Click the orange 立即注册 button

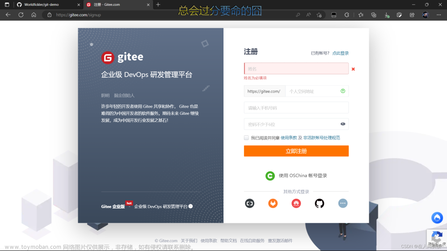click(x=296, y=151)
